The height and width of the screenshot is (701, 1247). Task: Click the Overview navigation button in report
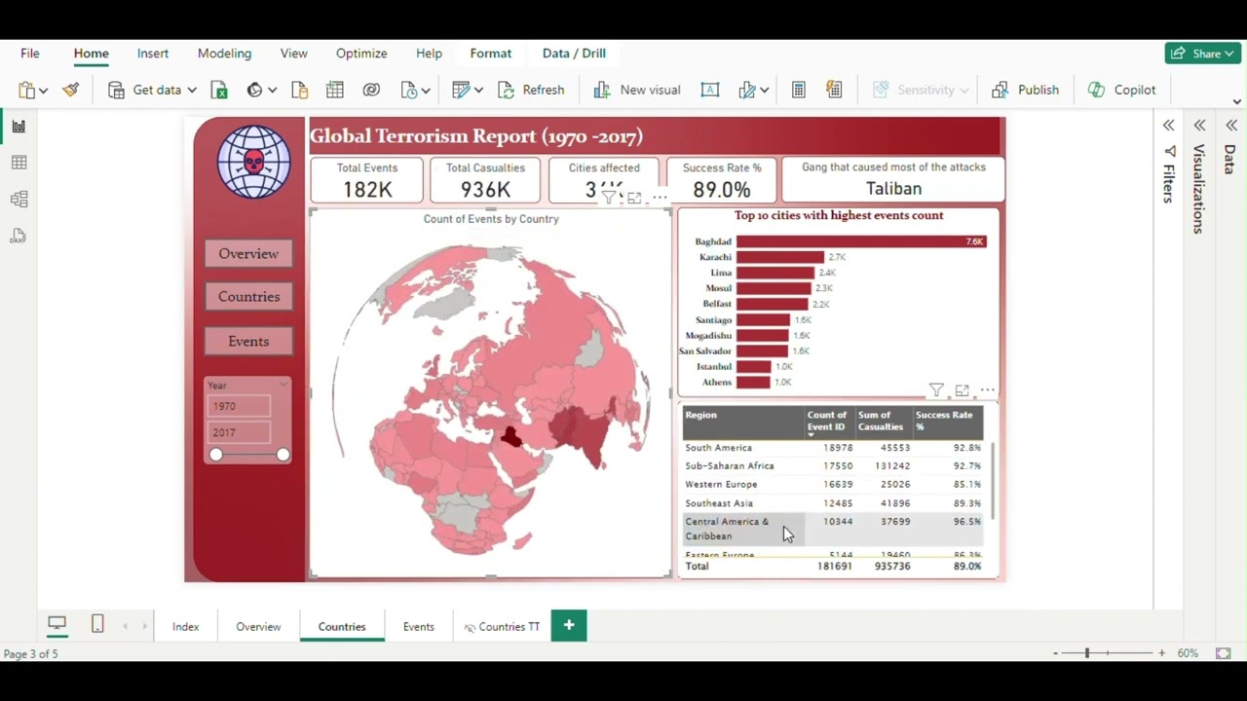coord(248,253)
